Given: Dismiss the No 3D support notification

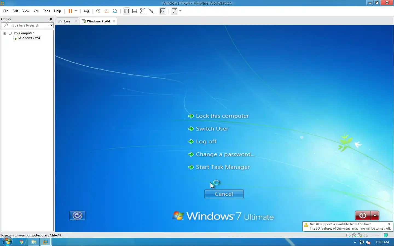Looking at the screenshot, I should [389, 224].
